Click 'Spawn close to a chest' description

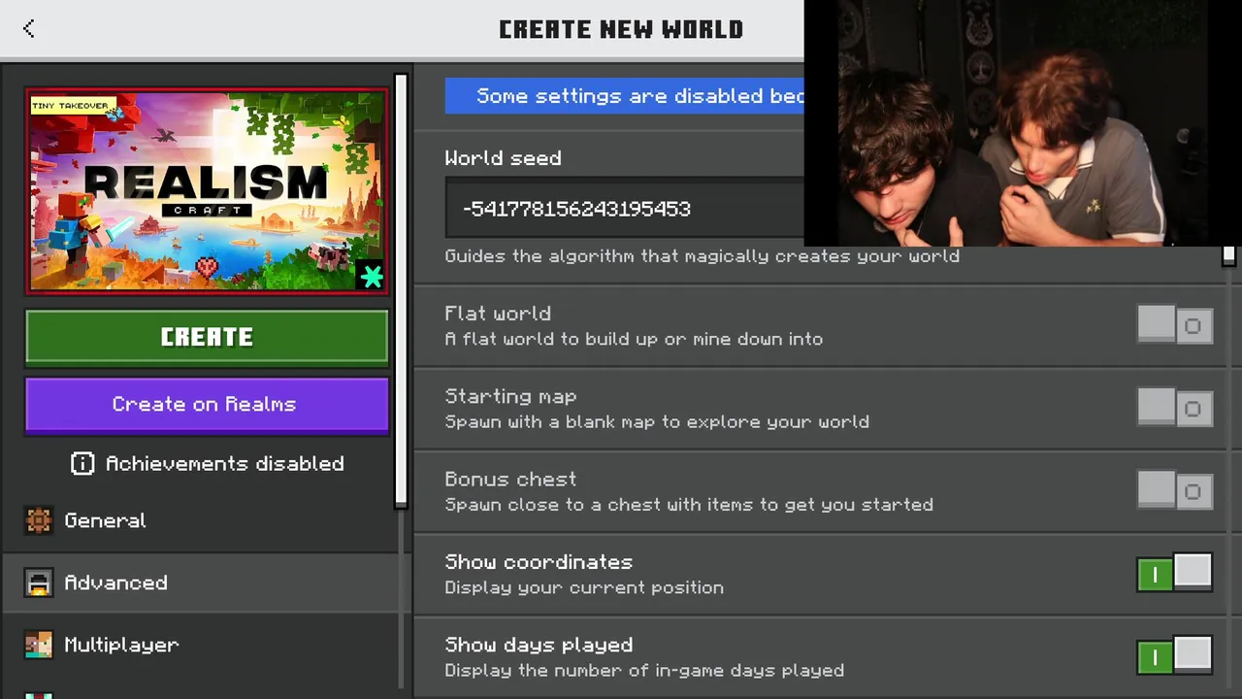pos(689,505)
